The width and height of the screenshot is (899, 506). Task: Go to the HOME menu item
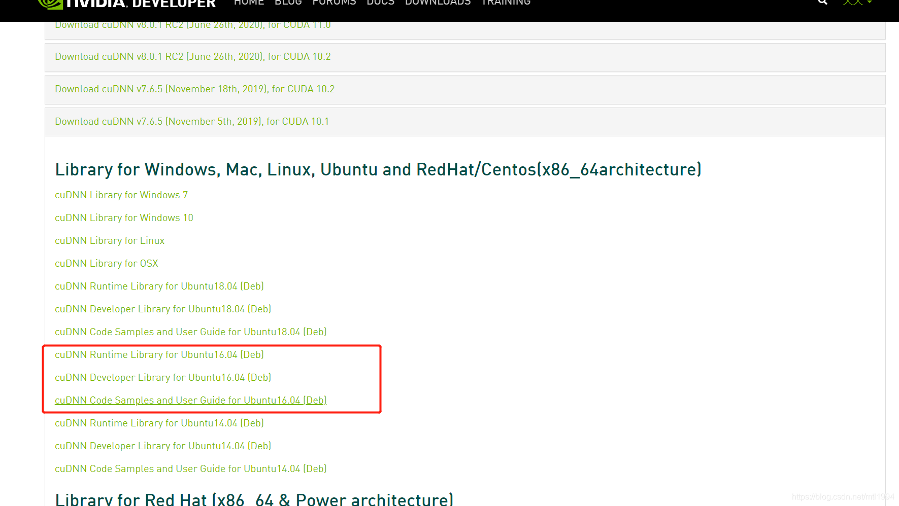click(249, 3)
